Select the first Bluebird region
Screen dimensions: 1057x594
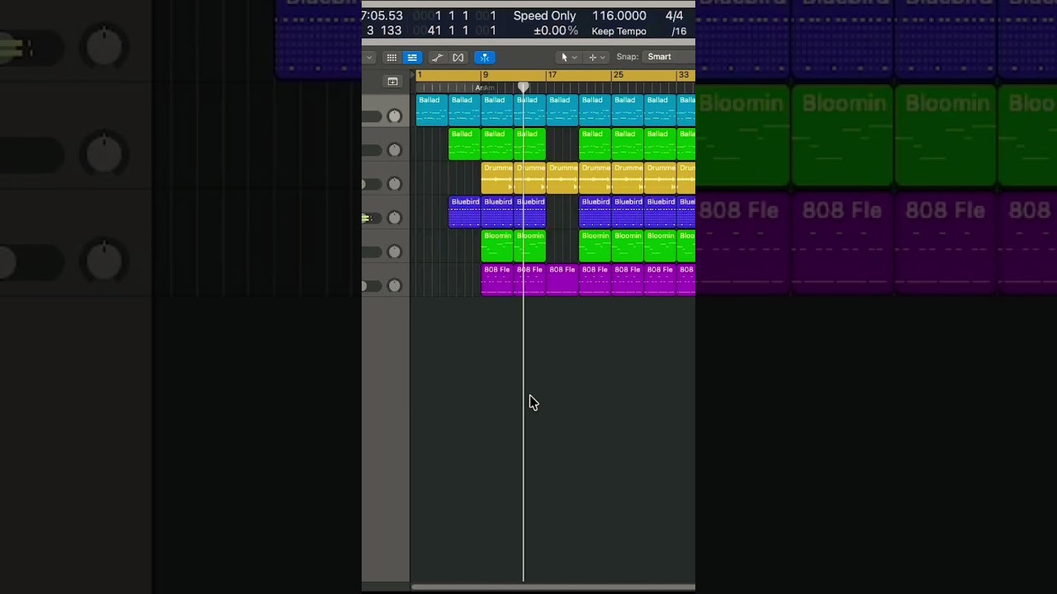(464, 212)
